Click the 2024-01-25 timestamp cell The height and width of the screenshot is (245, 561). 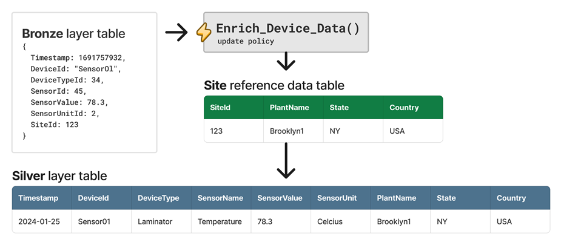(x=39, y=221)
